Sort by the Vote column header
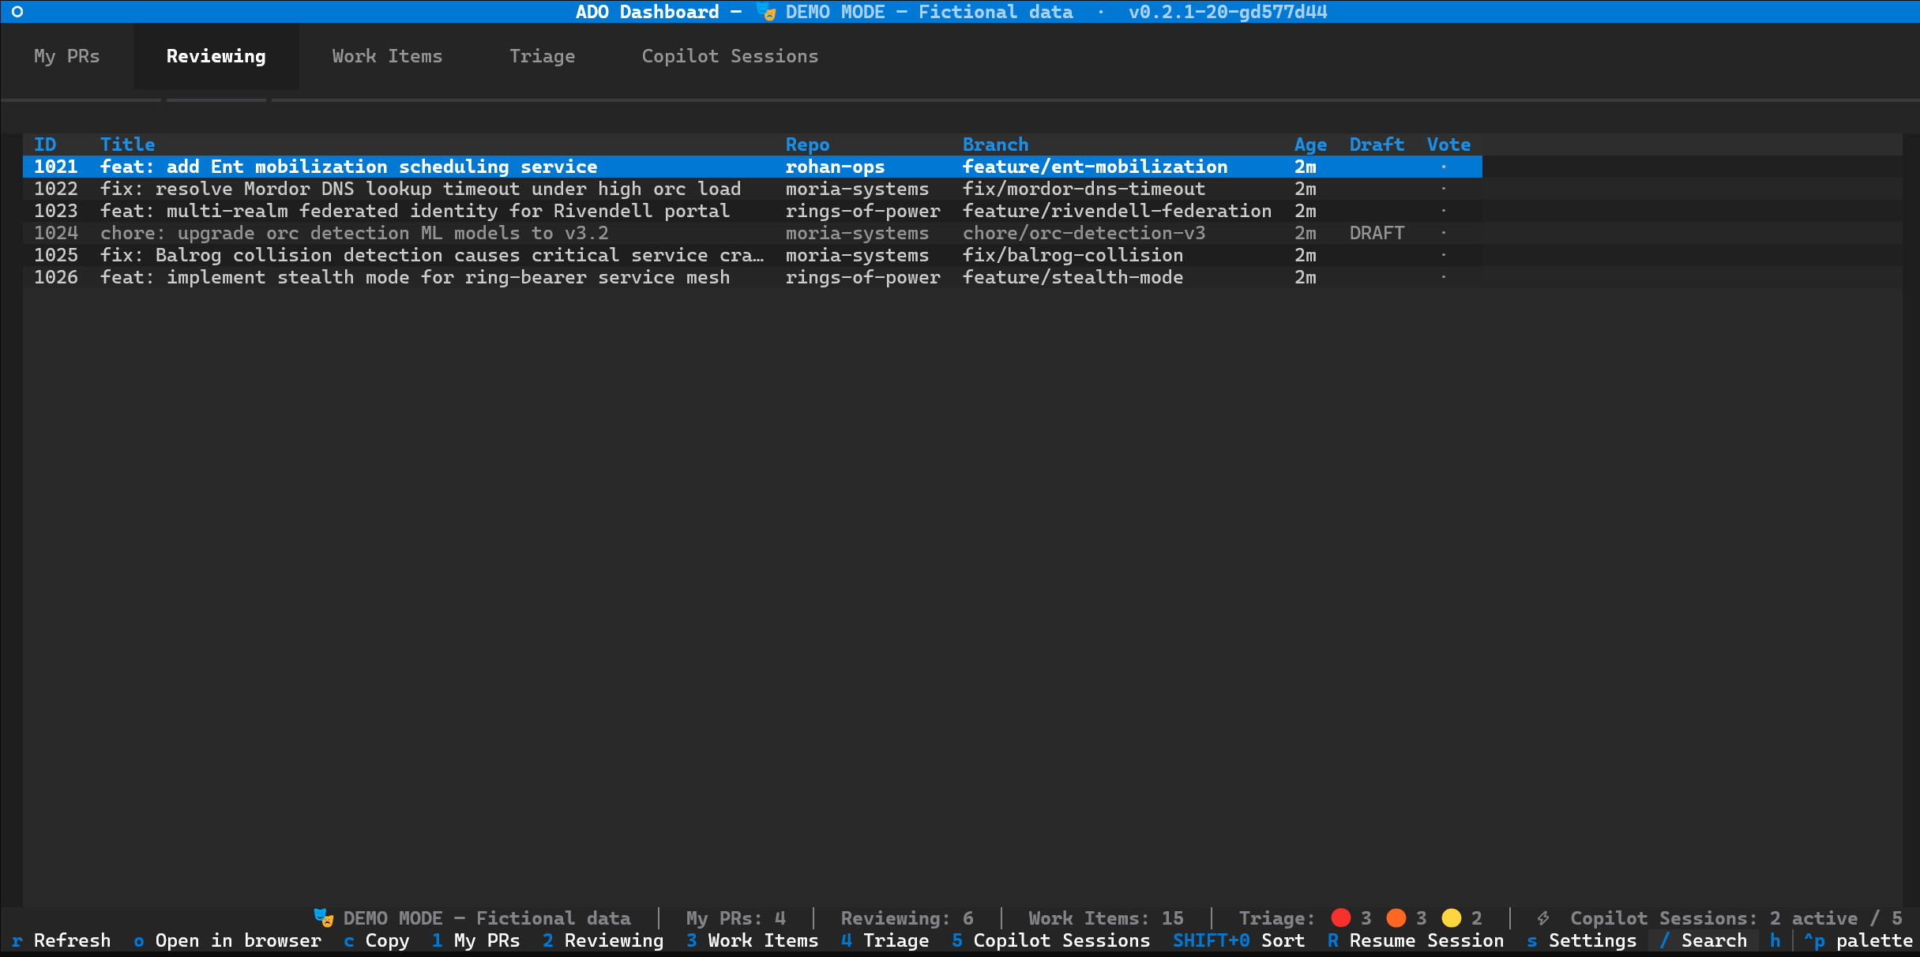 [1448, 144]
